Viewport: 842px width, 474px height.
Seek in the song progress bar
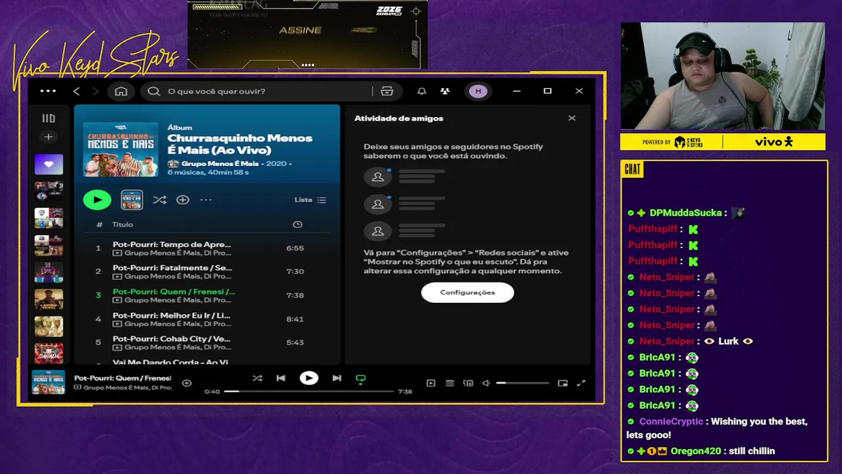[x=309, y=391]
